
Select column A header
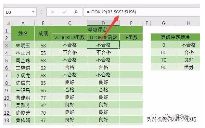coord(23,23)
